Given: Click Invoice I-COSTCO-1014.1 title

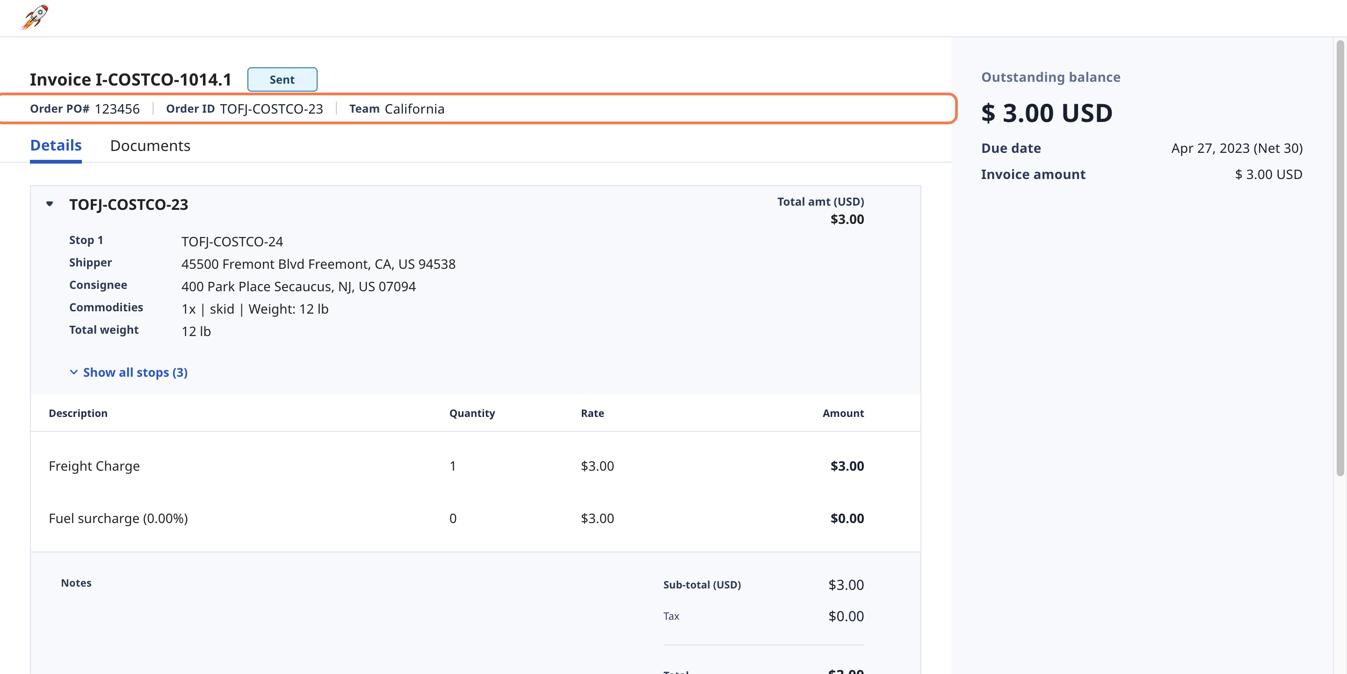Looking at the screenshot, I should [131, 79].
